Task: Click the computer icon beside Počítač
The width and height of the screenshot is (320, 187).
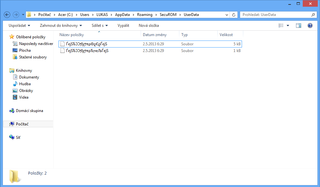Action: click(12, 124)
